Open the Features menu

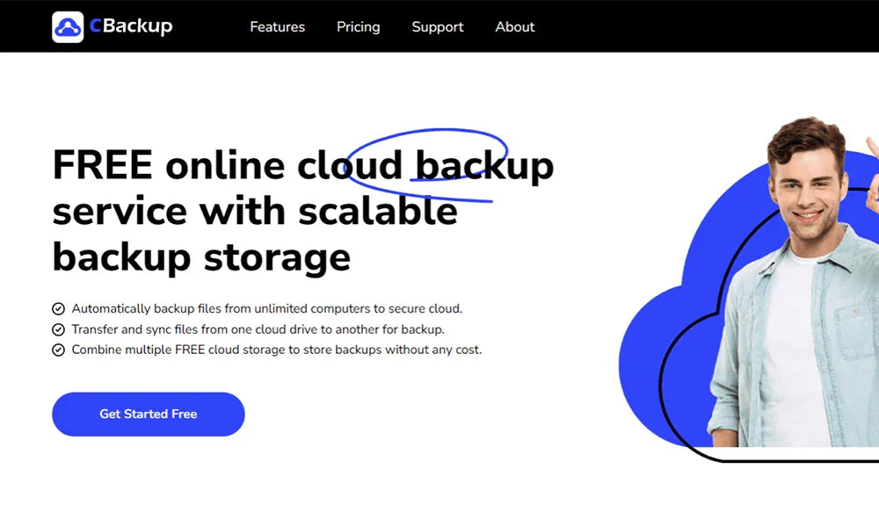pyautogui.click(x=277, y=27)
